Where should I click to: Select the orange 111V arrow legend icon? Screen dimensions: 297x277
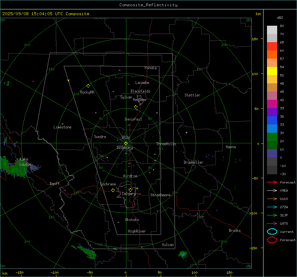(x=272, y=199)
